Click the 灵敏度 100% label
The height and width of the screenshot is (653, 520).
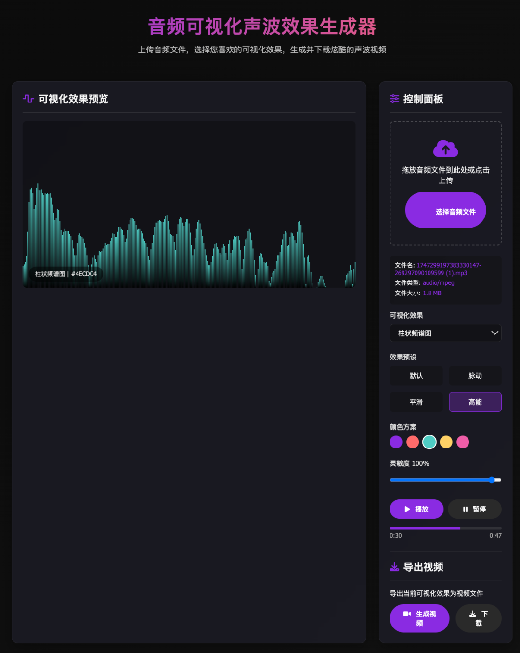click(x=409, y=463)
